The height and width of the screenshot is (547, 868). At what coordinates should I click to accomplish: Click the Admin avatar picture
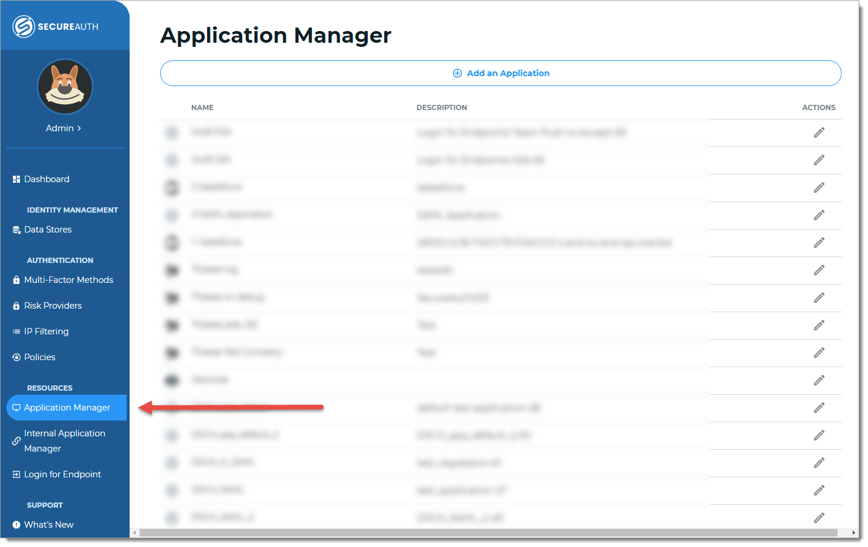65,86
